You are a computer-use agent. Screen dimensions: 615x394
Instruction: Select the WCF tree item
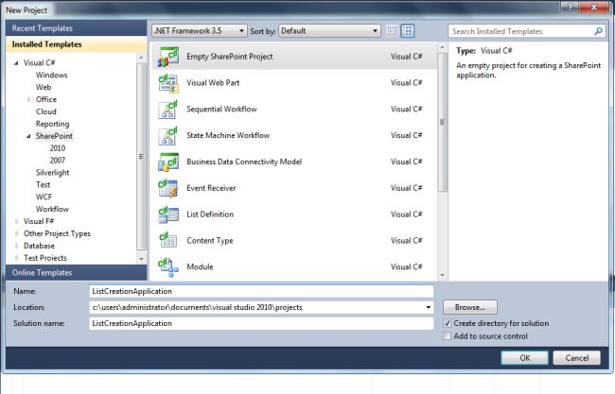tap(44, 197)
